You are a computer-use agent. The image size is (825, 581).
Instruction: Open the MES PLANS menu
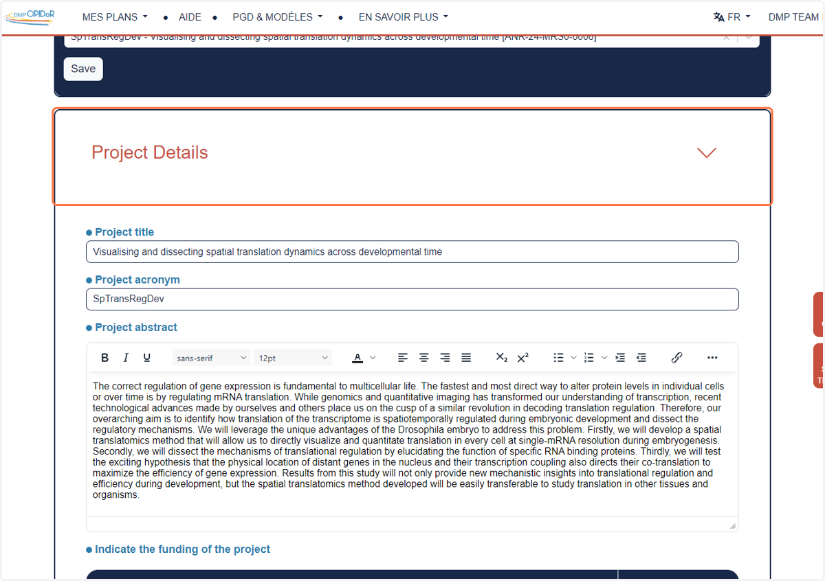(x=115, y=17)
